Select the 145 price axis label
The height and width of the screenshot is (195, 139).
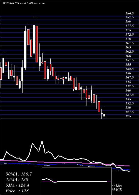[x=128, y=82]
